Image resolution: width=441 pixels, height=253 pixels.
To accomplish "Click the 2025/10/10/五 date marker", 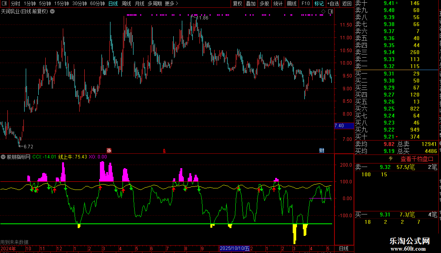I will tap(234, 248).
